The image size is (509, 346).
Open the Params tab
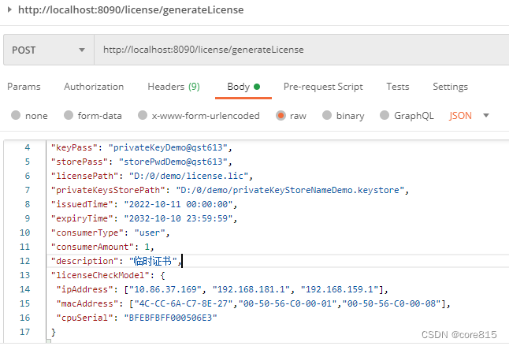click(x=24, y=87)
